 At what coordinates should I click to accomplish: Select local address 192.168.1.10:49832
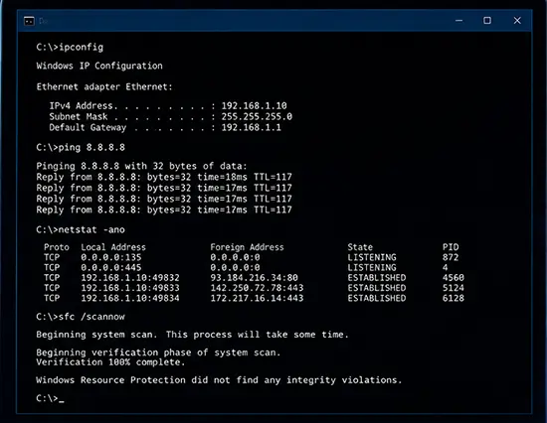tap(130, 278)
